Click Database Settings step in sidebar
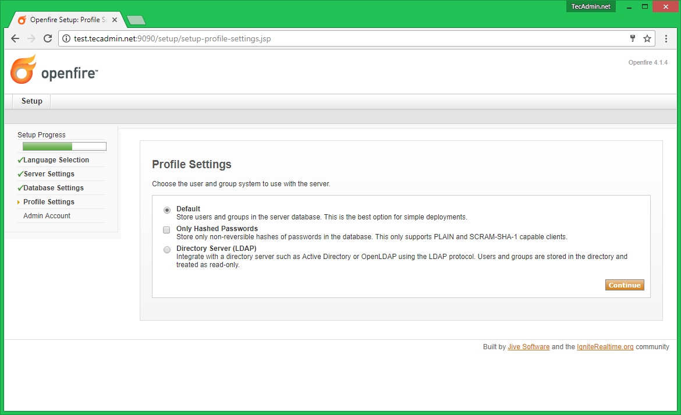Screen dimensions: 681x415 [x=54, y=188]
